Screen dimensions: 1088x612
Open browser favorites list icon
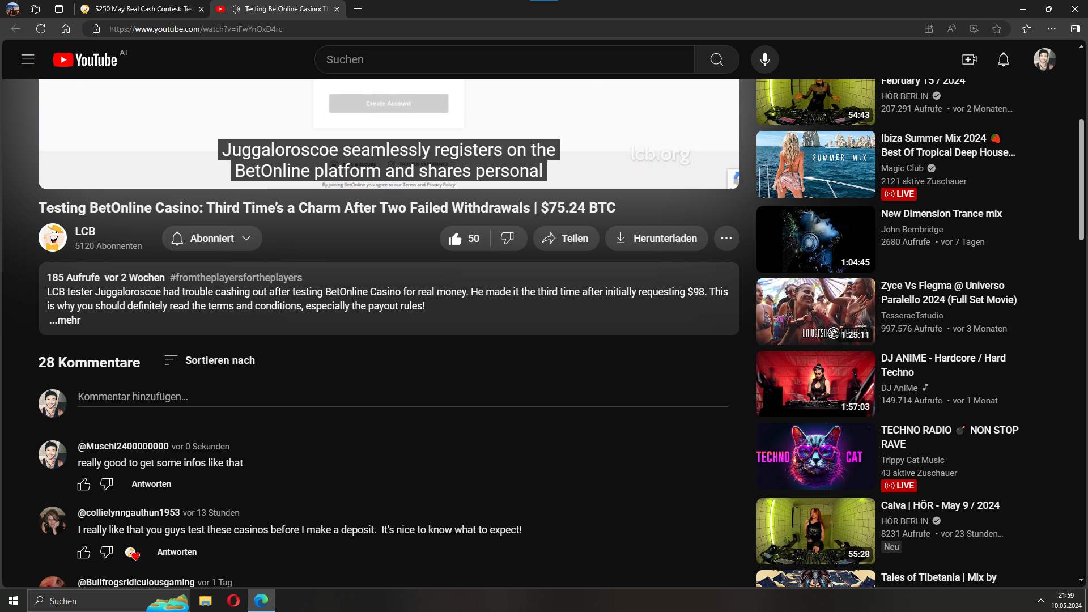(x=1027, y=29)
